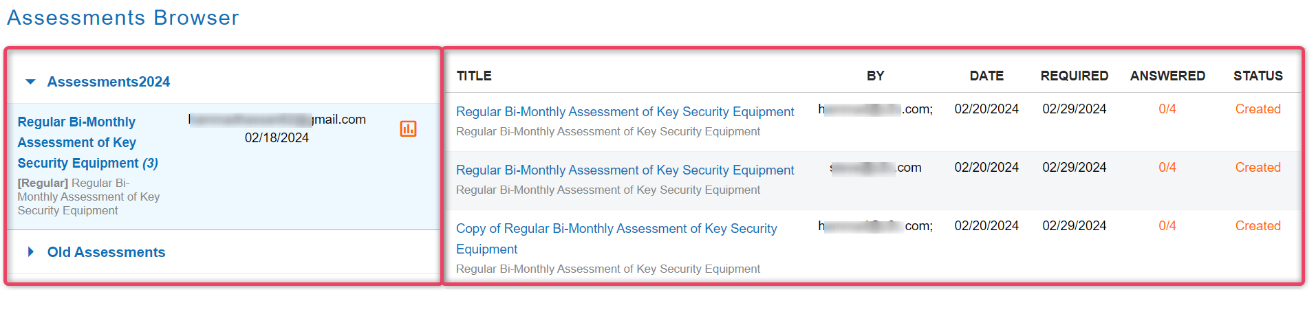Sort by the REQUIRED column header
The width and height of the screenshot is (1316, 325).
coord(1074,76)
